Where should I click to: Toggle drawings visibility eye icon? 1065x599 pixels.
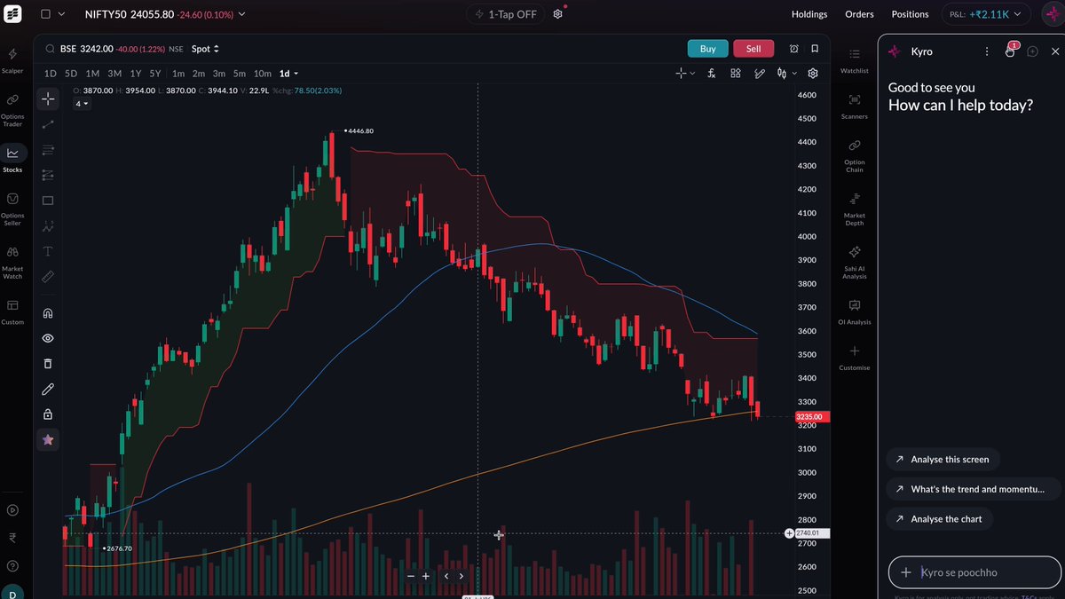(48, 338)
